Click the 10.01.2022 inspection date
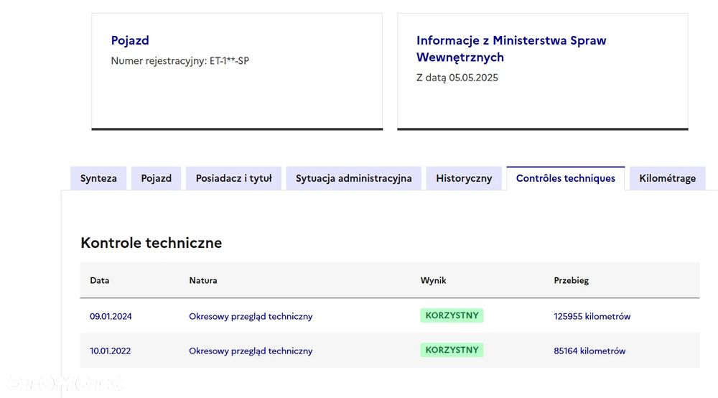Screen dimensions: 718x398 [111, 351]
